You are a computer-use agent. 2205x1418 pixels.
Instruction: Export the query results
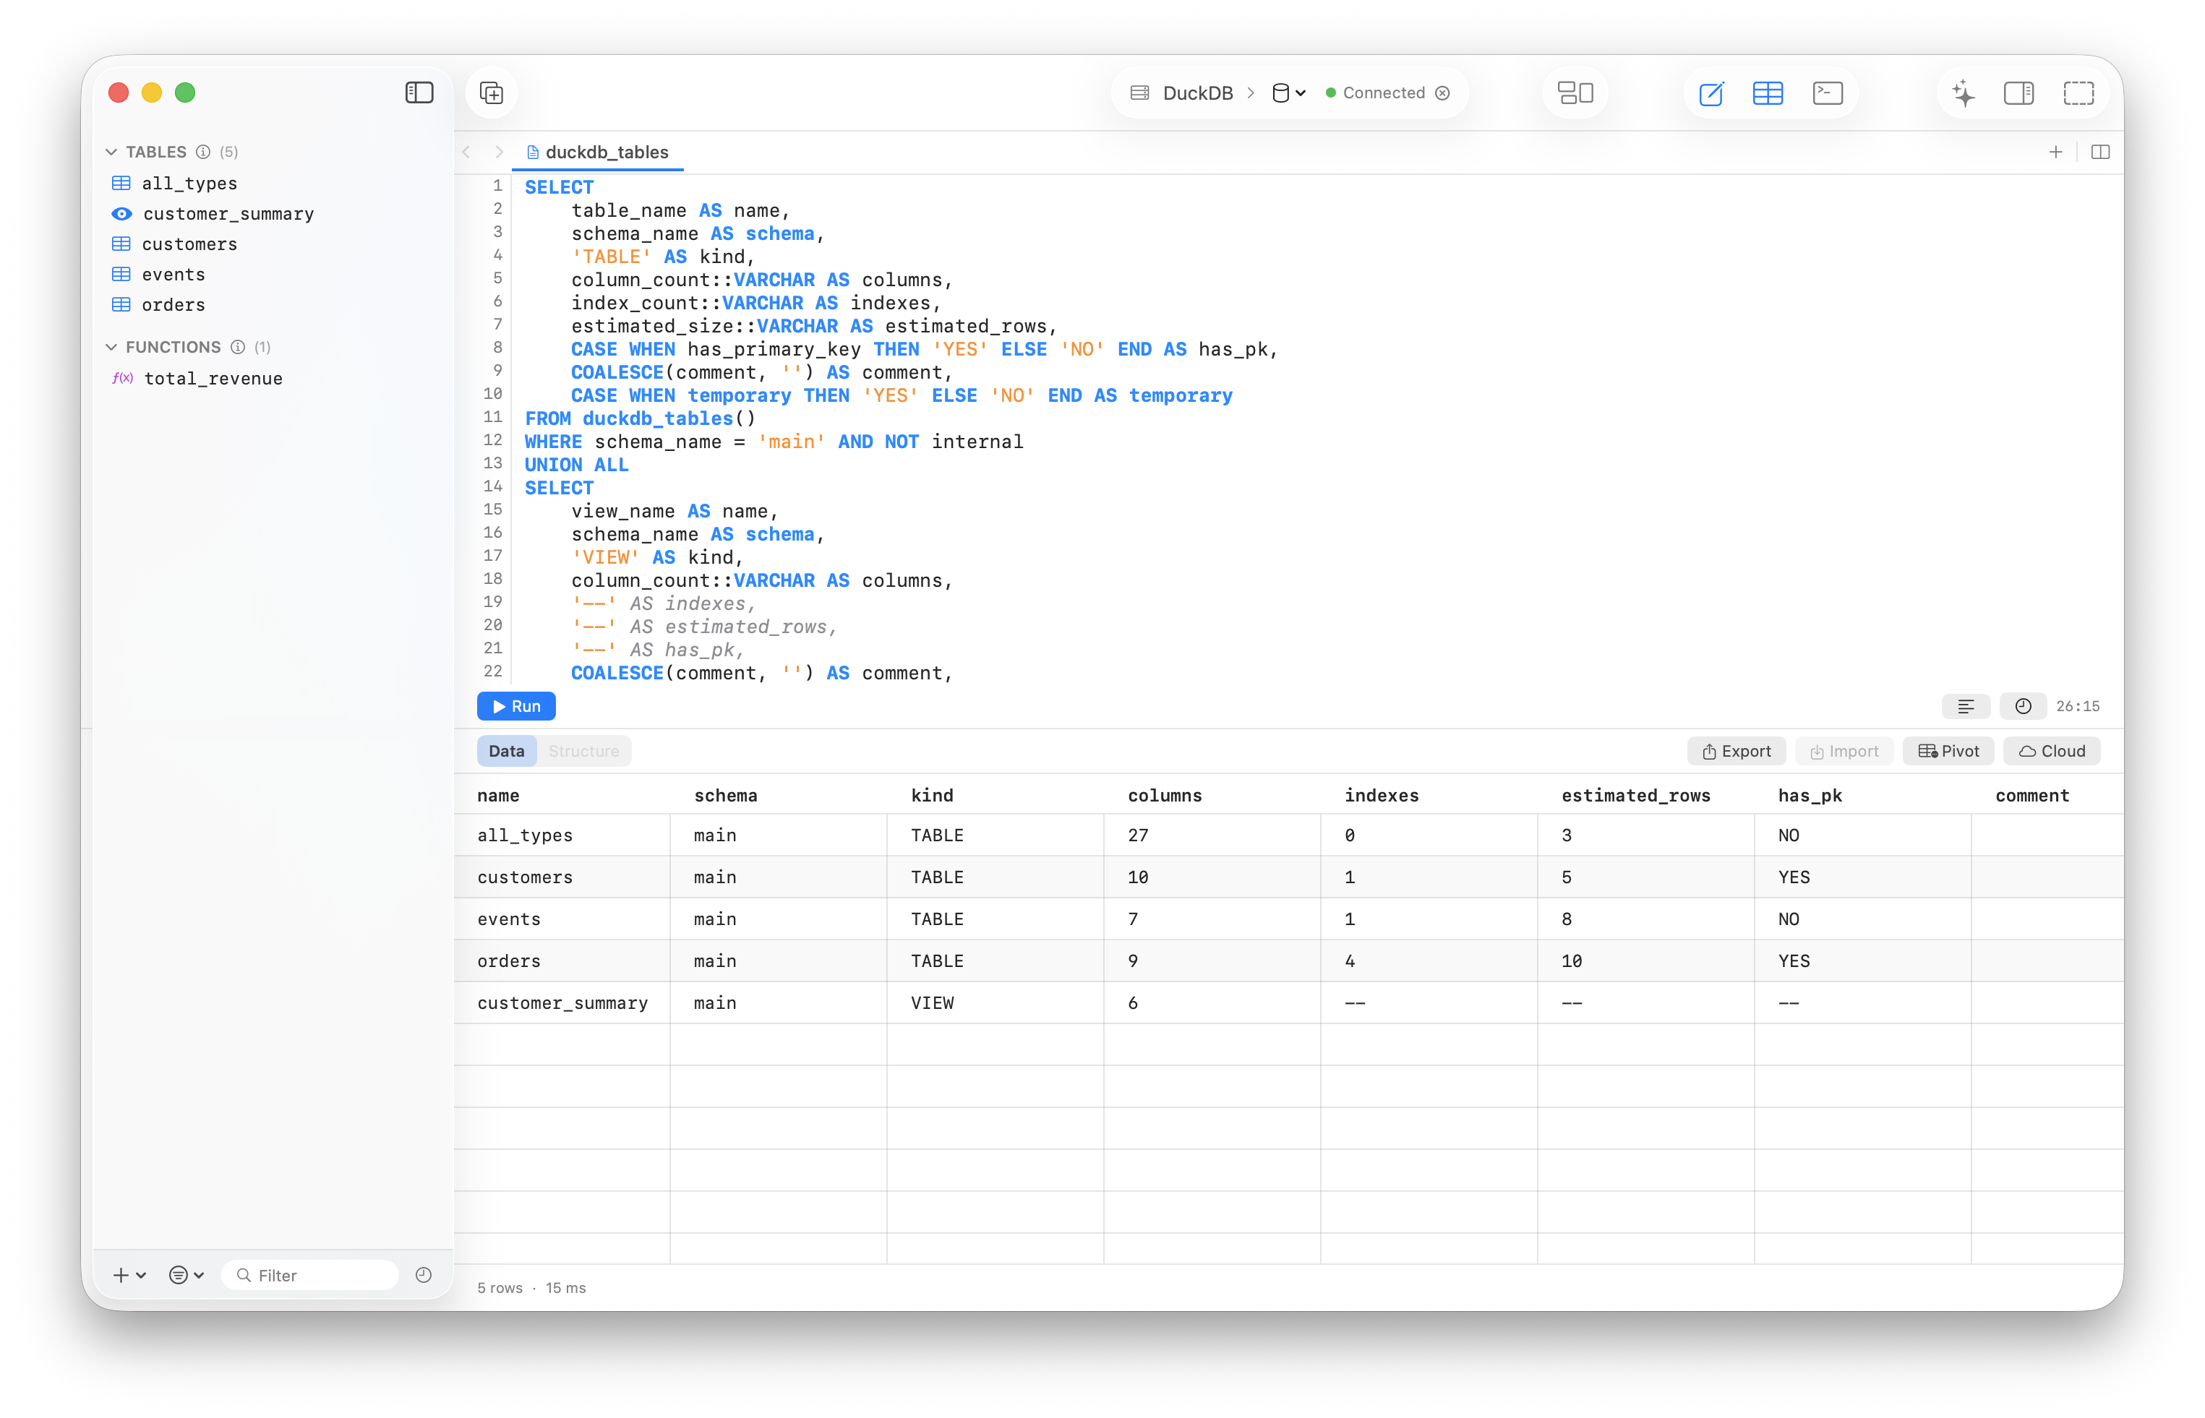[1737, 750]
